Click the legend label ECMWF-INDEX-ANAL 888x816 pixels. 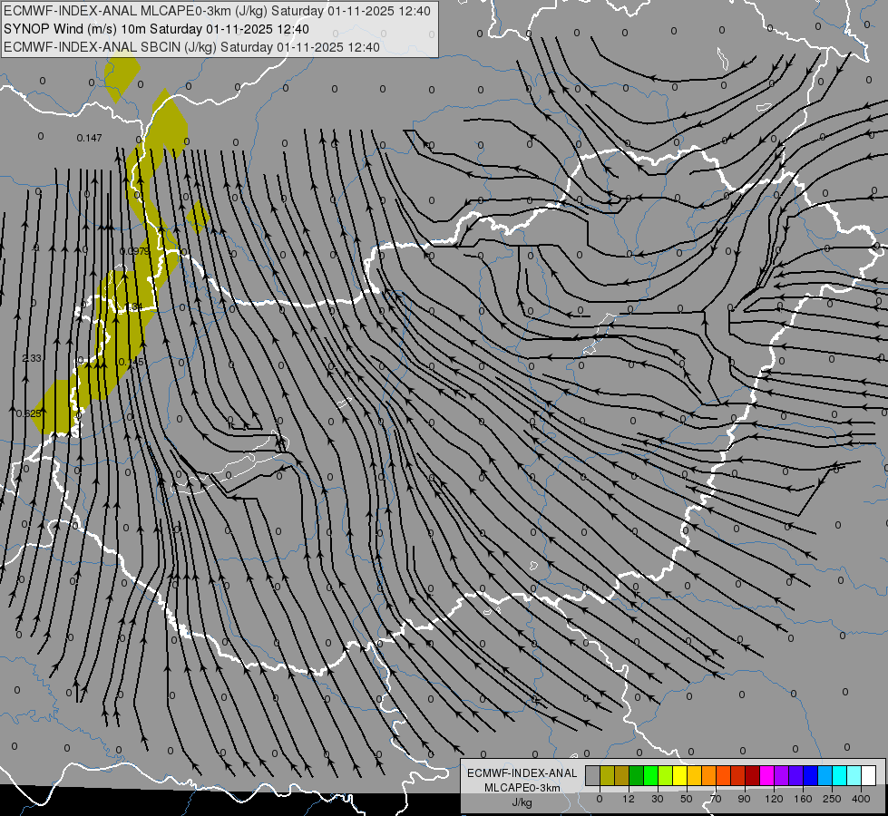pyautogui.click(x=522, y=773)
